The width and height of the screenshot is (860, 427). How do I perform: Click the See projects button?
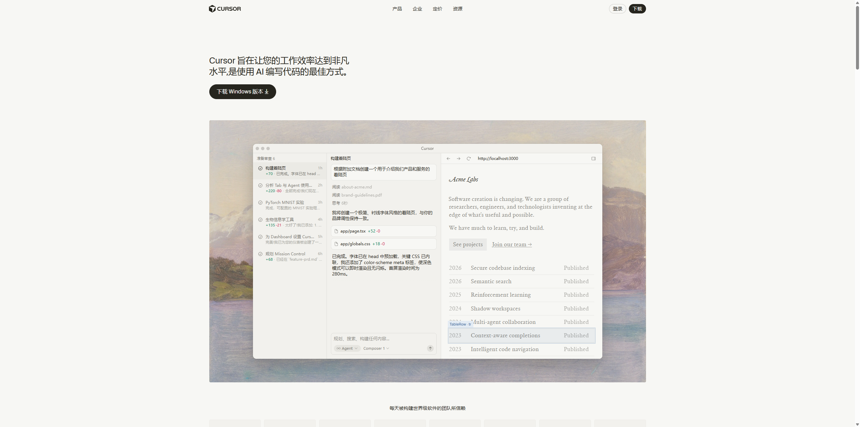pyautogui.click(x=468, y=245)
